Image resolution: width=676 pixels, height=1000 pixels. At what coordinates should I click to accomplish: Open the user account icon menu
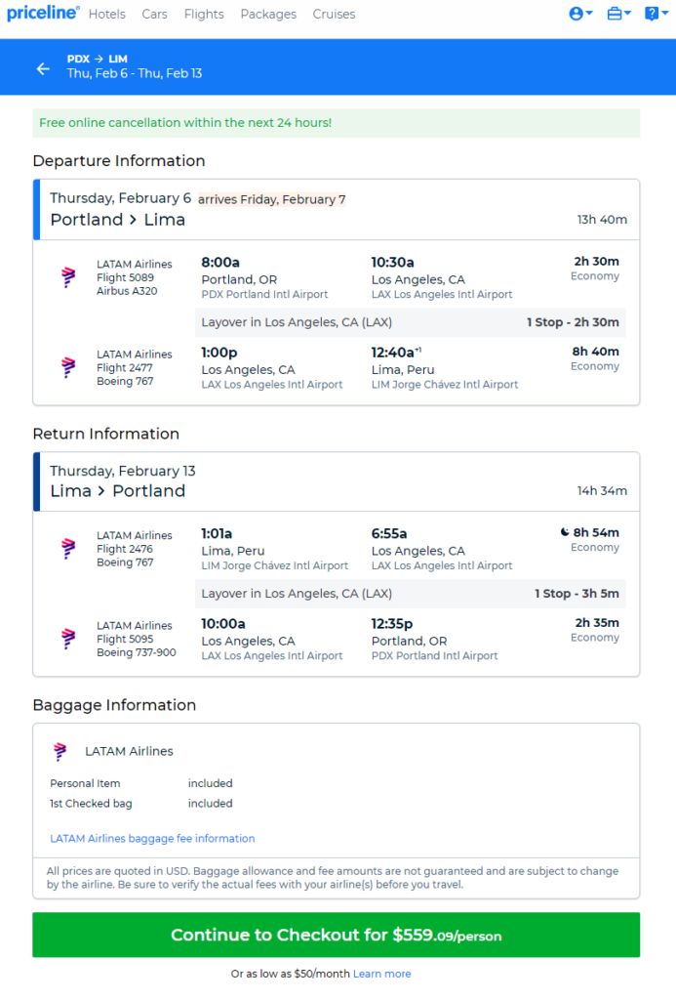580,14
